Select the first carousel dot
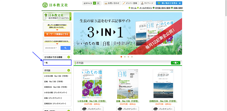Viewport: 227px width, 111px height. [121, 57]
